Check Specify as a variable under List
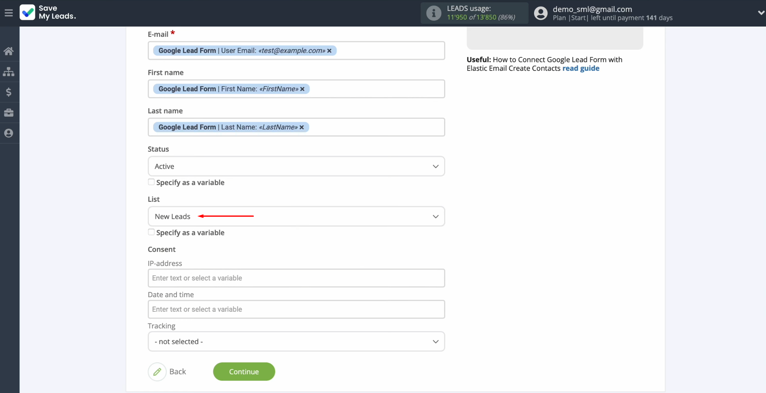 151,232
